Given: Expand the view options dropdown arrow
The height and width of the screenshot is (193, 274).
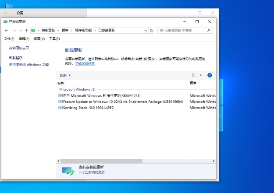Looking at the screenshot, I should click(x=201, y=75).
